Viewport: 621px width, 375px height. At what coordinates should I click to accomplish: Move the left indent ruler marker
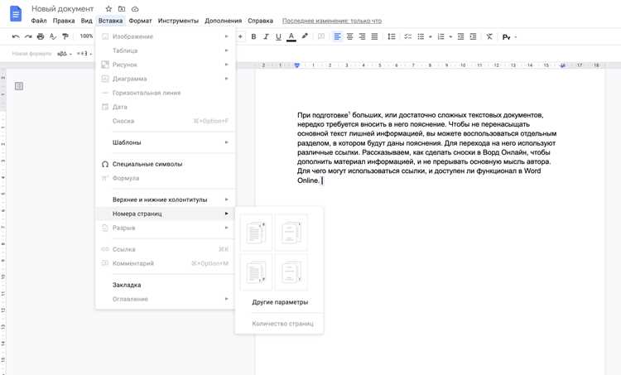(x=297, y=65)
